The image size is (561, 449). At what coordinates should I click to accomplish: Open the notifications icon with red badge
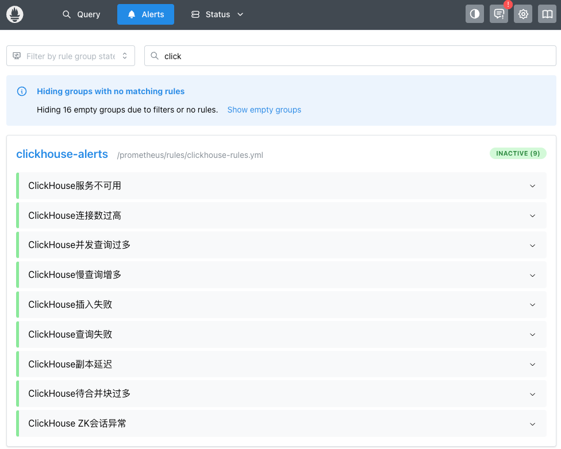click(x=499, y=14)
